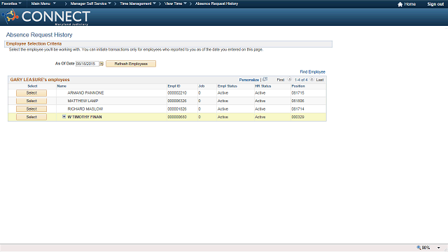Open zoom level dropdown arrow

pyautogui.click(x=439, y=248)
